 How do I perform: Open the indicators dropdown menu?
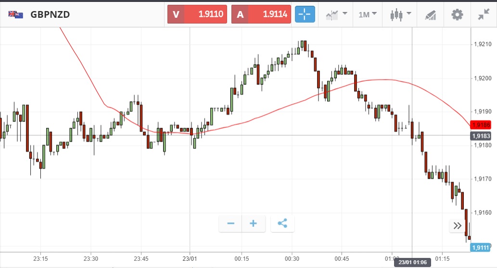[338, 14]
